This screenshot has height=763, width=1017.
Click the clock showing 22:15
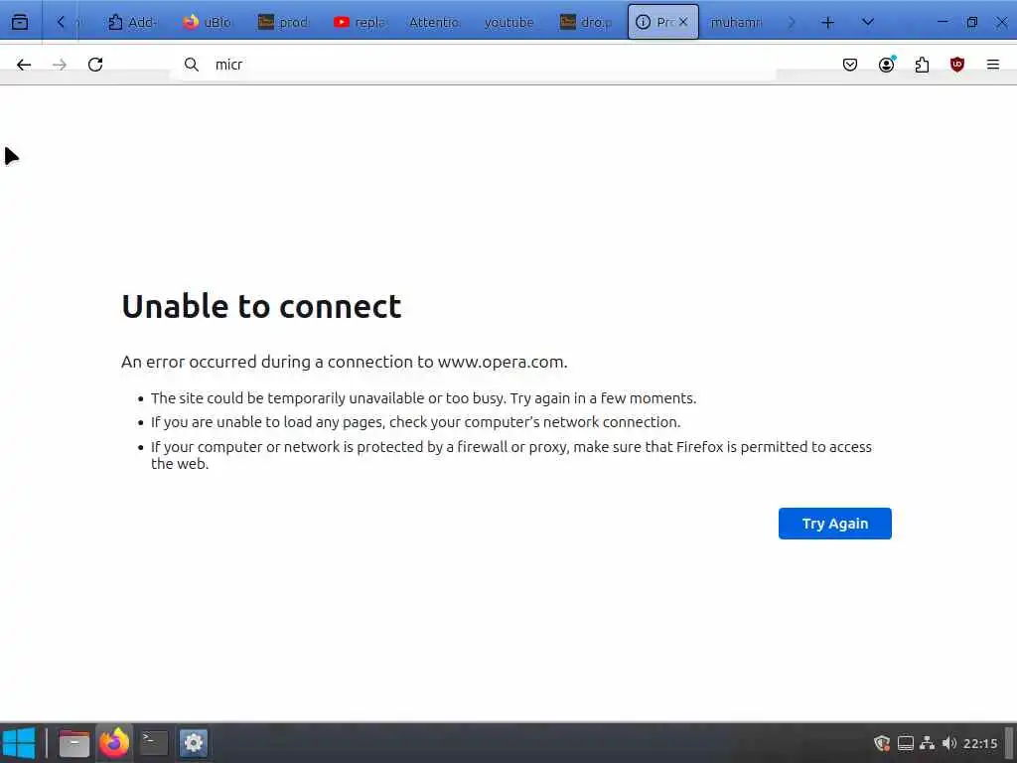[x=980, y=743]
